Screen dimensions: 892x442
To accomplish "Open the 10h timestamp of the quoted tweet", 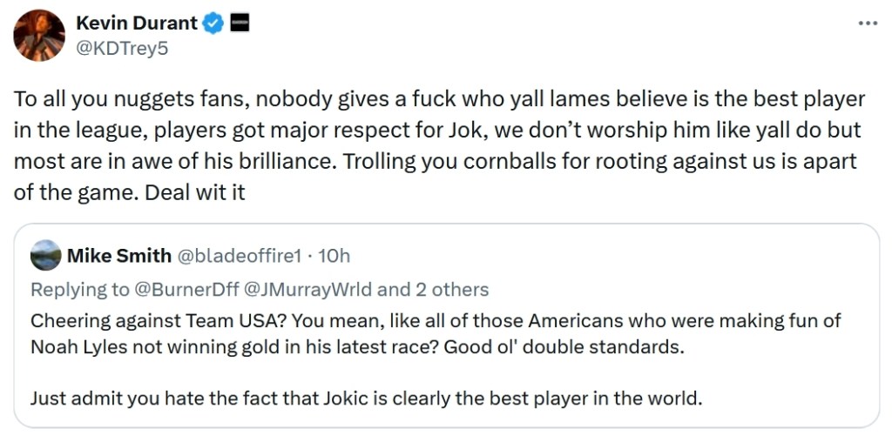I will 334,256.
